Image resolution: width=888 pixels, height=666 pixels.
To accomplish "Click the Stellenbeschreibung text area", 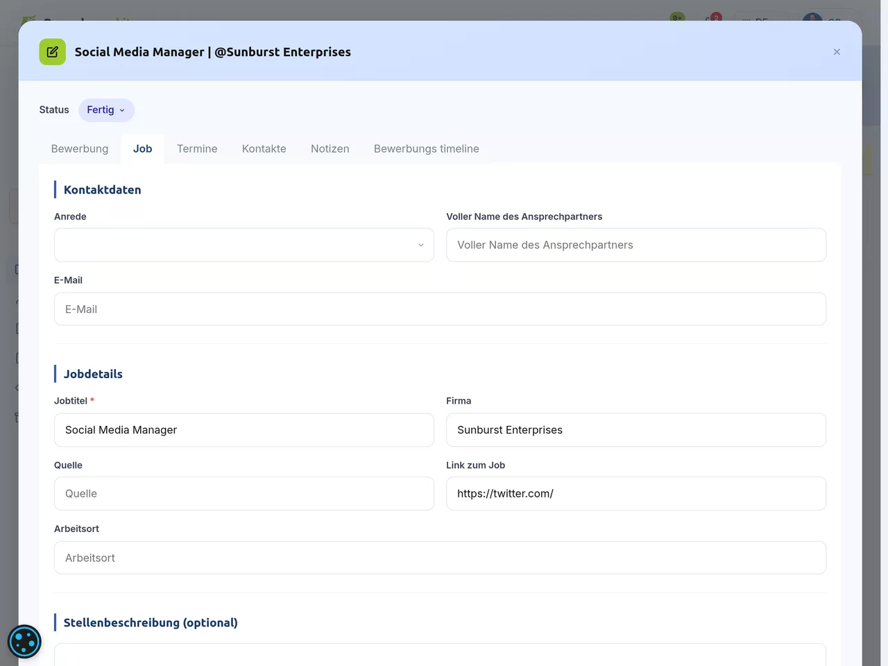I will pyautogui.click(x=440, y=655).
